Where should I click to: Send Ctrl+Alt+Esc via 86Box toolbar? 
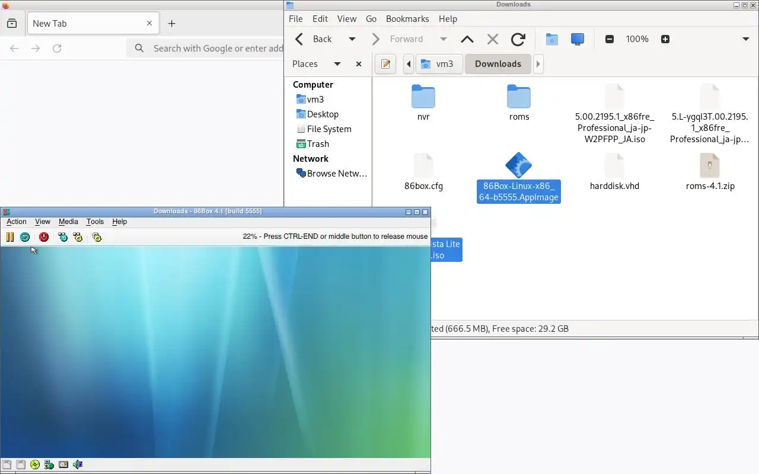point(78,237)
